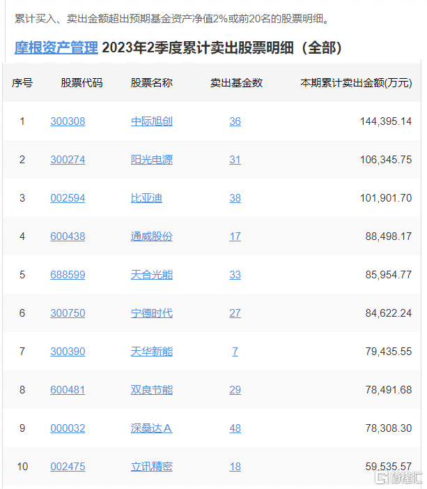Click the 卖出基金数 column header
Screen dimensions: 427x489
pyautogui.click(x=236, y=83)
